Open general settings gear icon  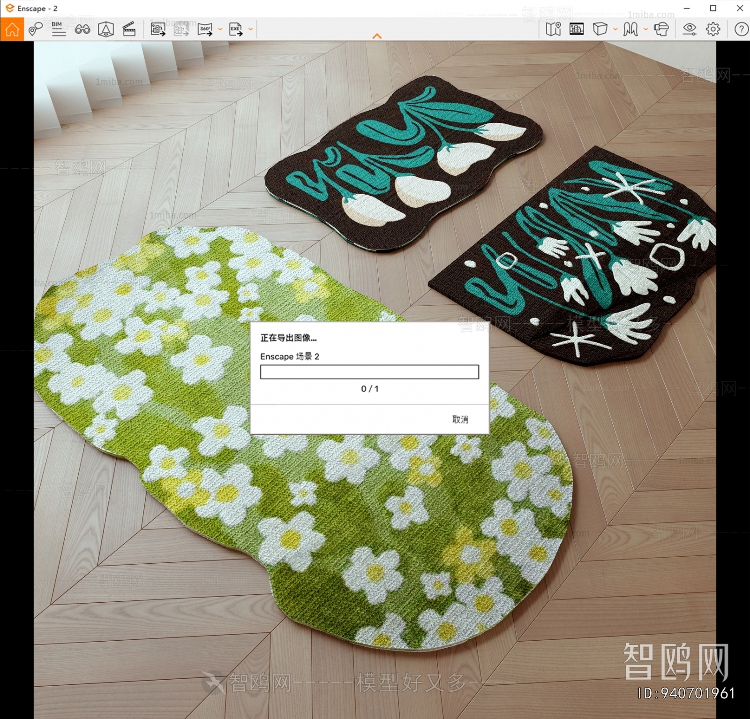tap(713, 29)
